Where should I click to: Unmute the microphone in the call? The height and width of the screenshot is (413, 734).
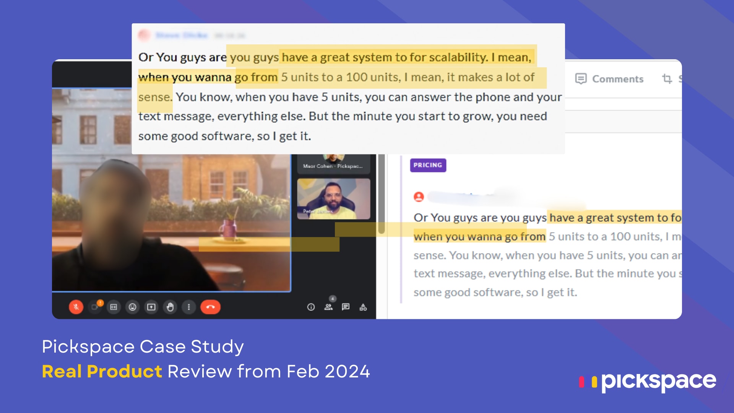point(76,307)
